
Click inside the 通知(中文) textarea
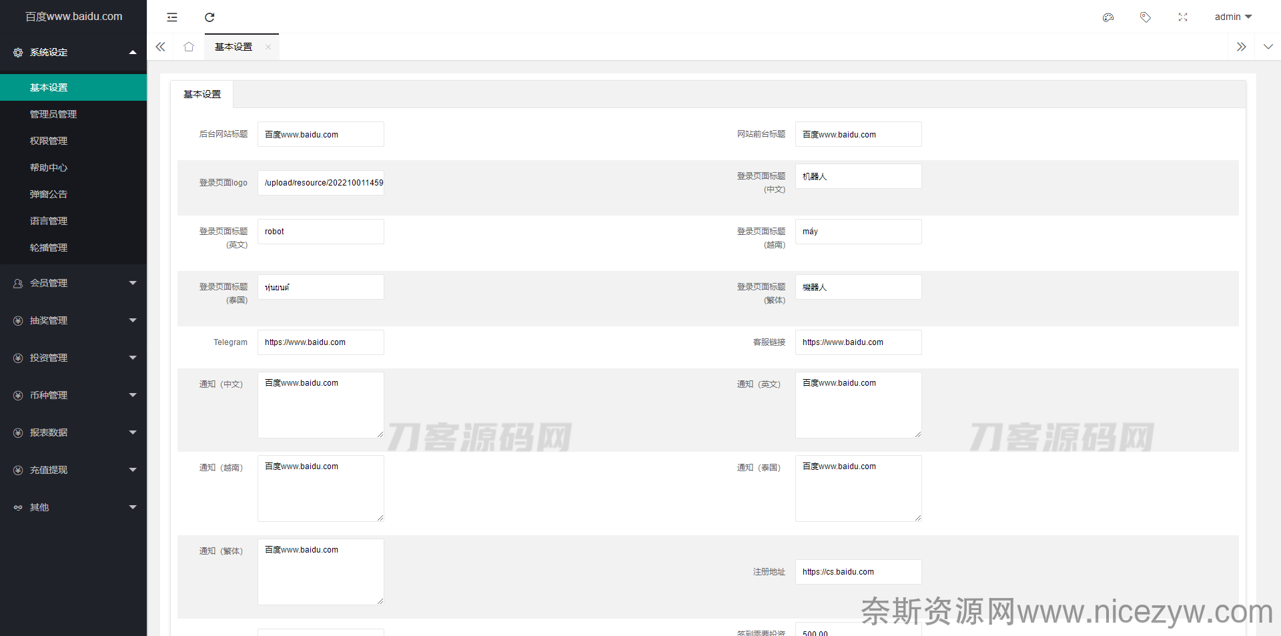click(x=321, y=405)
